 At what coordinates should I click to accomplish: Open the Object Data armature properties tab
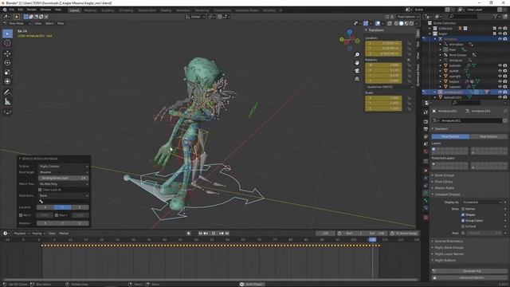426,193
